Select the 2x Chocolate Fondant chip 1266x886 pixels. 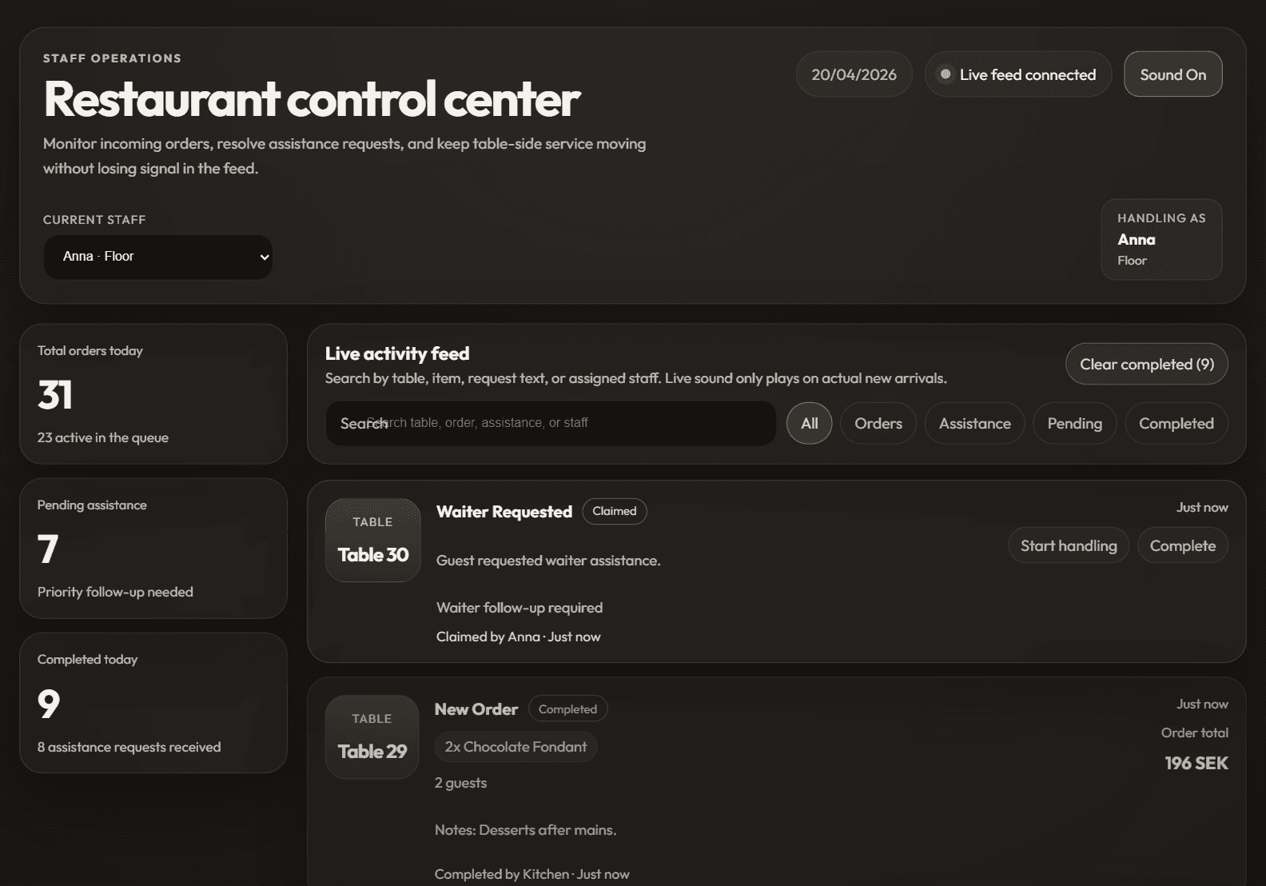516,747
